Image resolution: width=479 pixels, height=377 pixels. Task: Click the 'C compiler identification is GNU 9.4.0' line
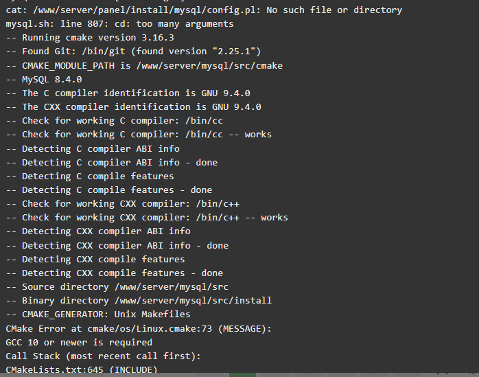[x=128, y=93]
